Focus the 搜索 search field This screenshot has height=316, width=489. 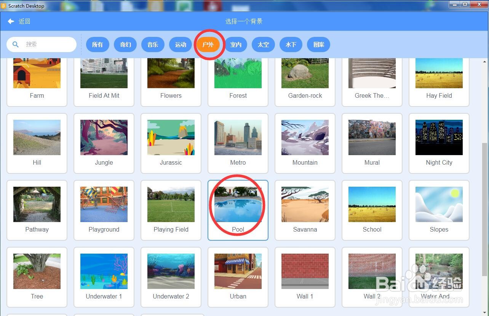pyautogui.click(x=42, y=44)
